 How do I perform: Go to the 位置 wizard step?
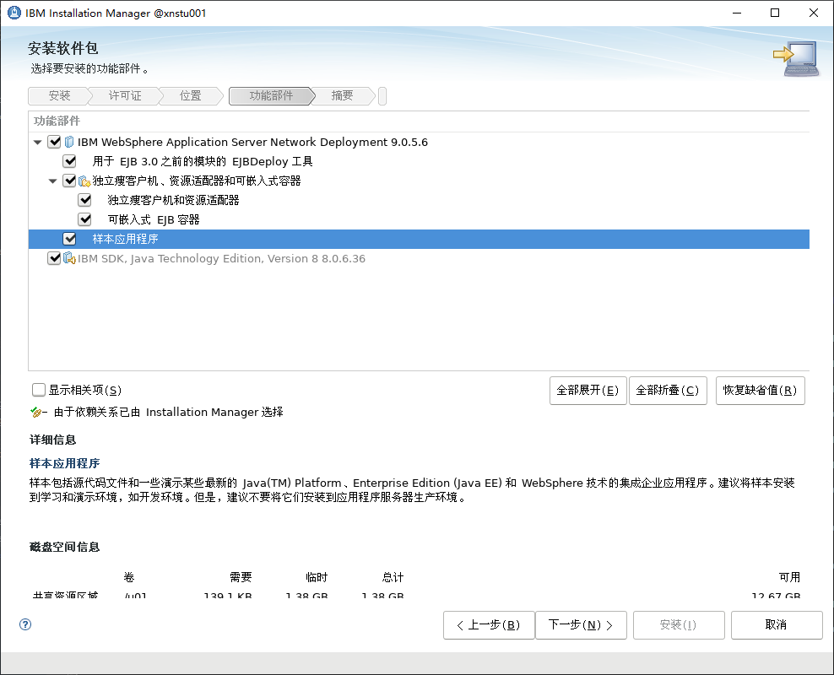pos(191,95)
